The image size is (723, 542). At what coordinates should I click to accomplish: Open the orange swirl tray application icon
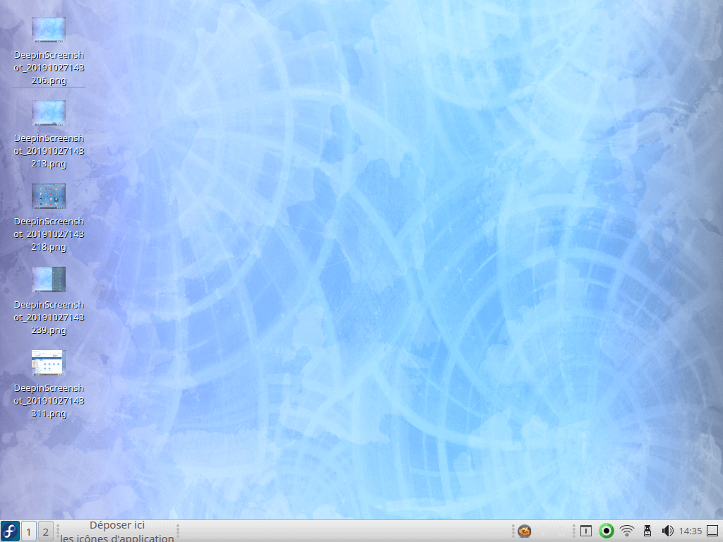click(x=525, y=531)
